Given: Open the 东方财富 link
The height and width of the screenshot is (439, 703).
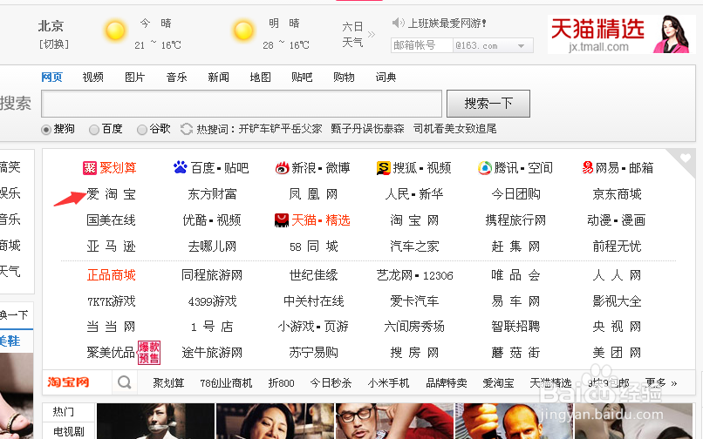Looking at the screenshot, I should [212, 194].
